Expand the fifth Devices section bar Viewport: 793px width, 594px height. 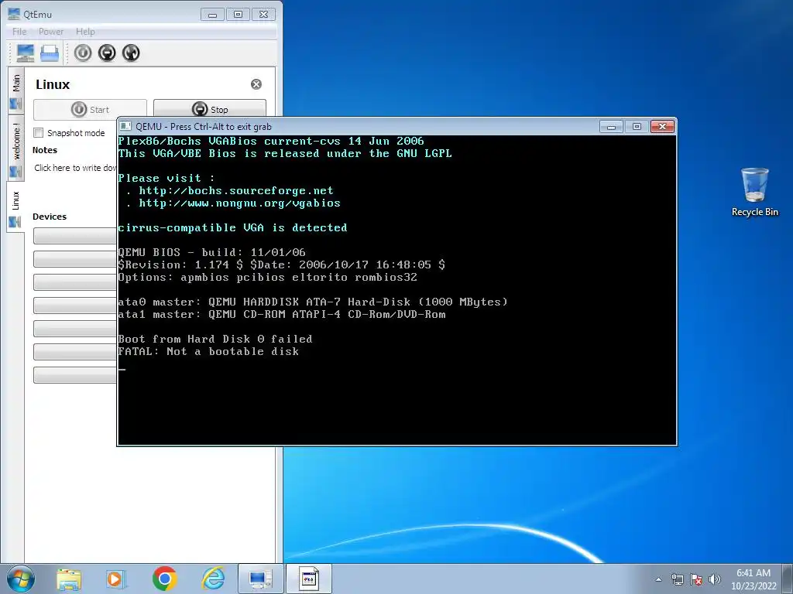[75, 329]
